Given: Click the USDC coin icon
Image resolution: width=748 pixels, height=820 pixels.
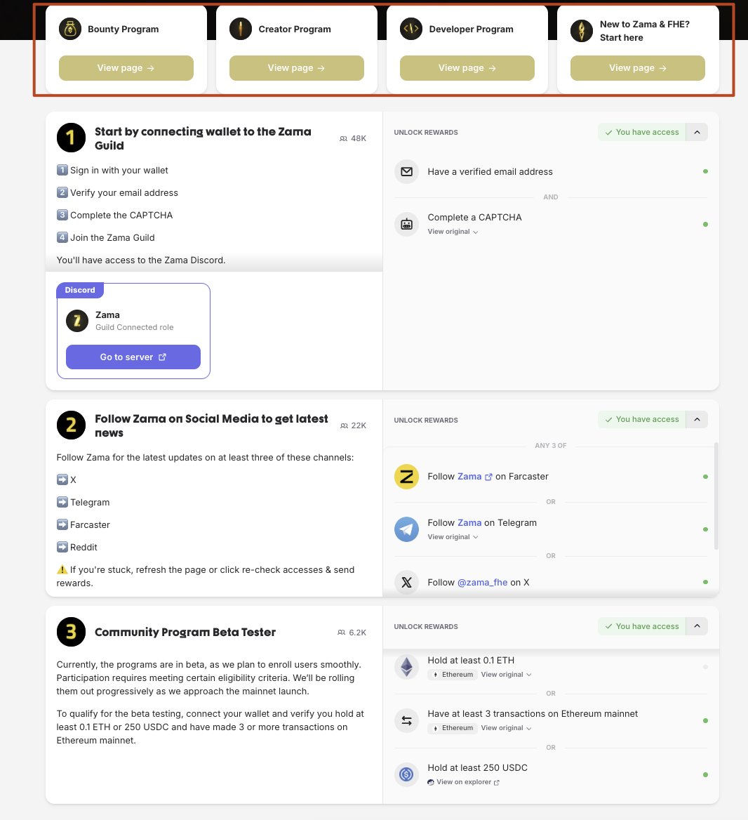Looking at the screenshot, I should tap(406, 774).
